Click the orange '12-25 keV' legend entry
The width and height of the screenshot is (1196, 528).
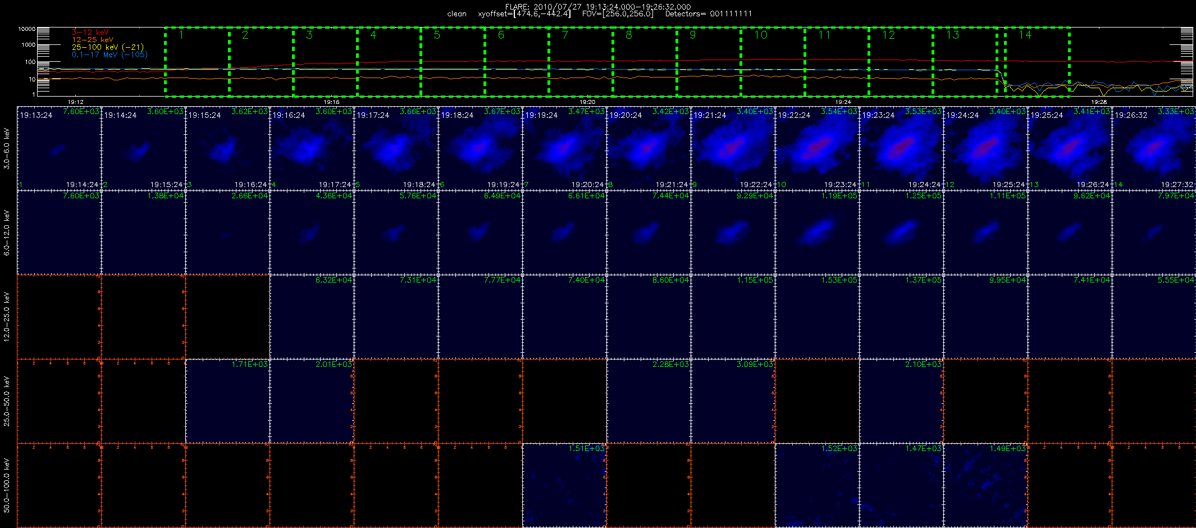93,40
